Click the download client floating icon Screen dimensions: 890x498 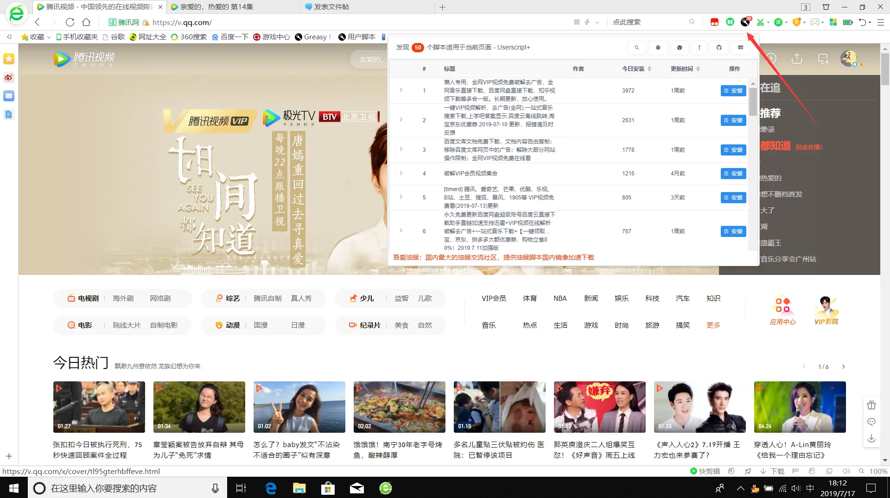pyautogui.click(x=871, y=438)
